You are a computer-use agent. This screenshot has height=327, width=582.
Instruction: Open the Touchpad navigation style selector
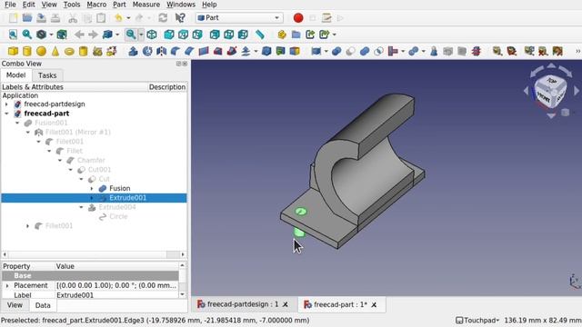click(477, 320)
